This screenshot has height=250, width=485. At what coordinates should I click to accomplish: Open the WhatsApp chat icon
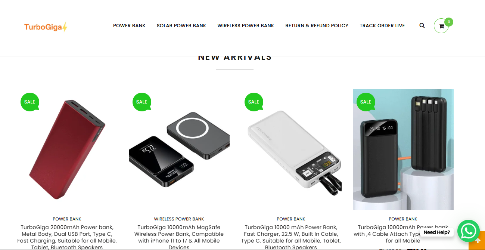[x=469, y=231]
